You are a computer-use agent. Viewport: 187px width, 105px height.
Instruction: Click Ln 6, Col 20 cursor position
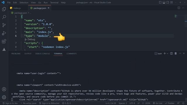[111, 103]
